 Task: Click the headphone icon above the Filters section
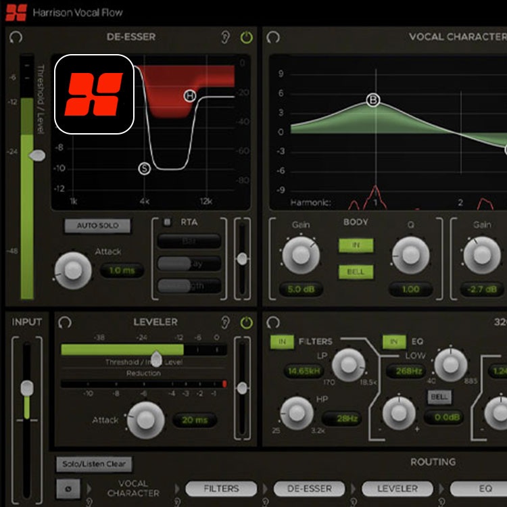click(x=273, y=322)
